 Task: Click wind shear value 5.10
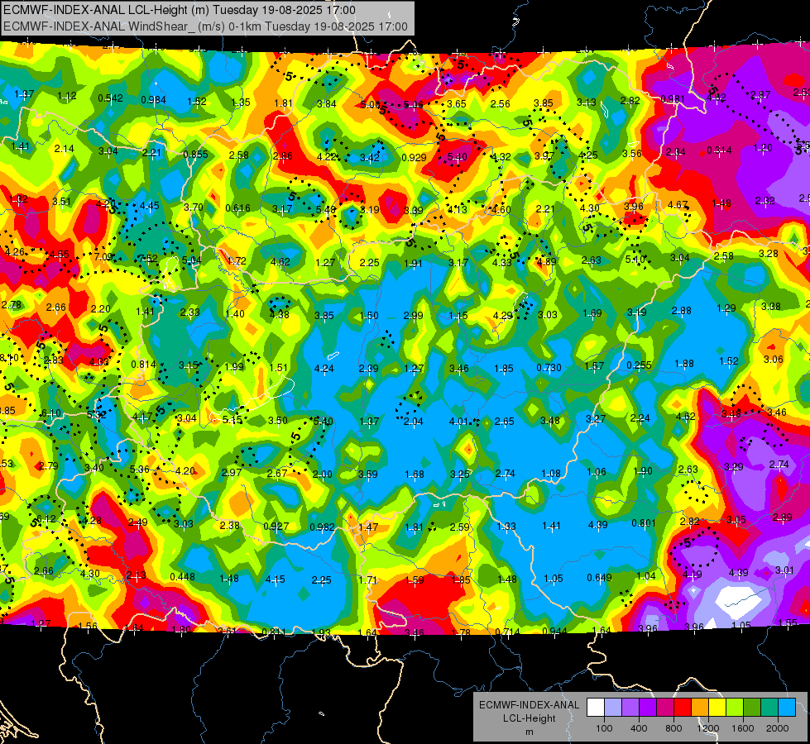[635, 260]
